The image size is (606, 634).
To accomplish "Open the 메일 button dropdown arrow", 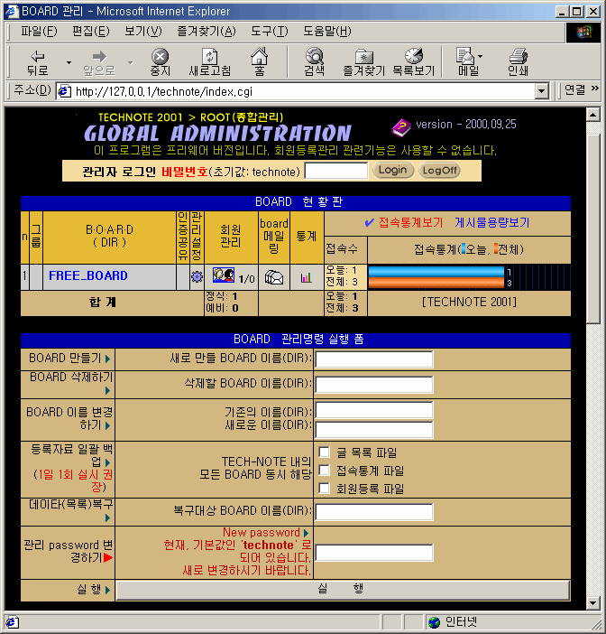I will (480, 57).
